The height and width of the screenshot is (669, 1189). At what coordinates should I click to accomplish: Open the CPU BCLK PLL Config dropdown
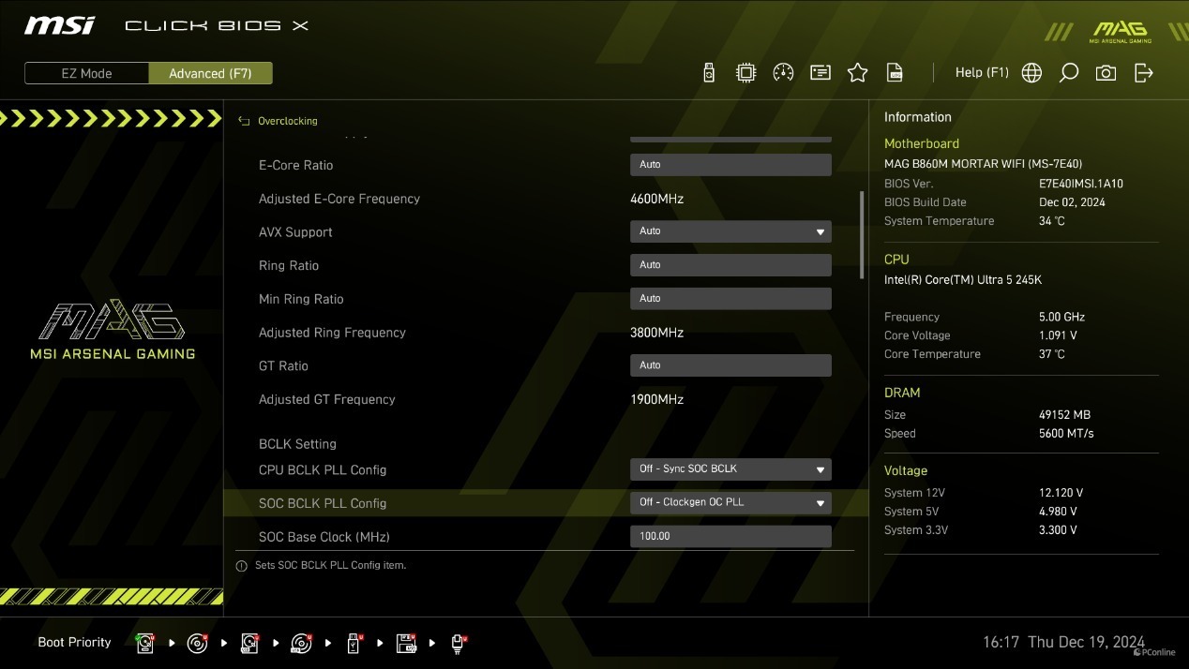(730, 469)
